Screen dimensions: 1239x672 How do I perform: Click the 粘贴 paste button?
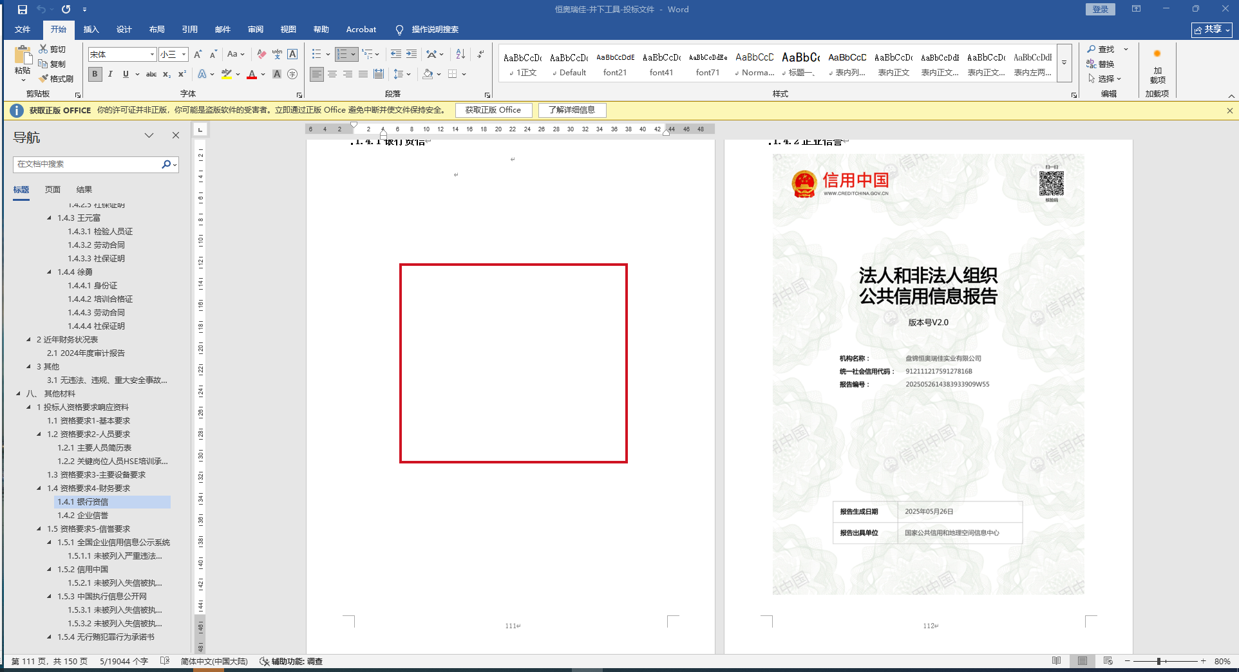(x=23, y=62)
